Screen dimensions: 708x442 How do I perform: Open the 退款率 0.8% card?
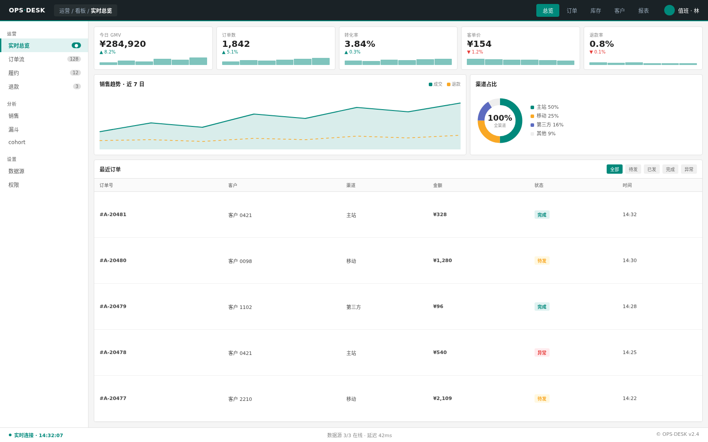click(643, 48)
